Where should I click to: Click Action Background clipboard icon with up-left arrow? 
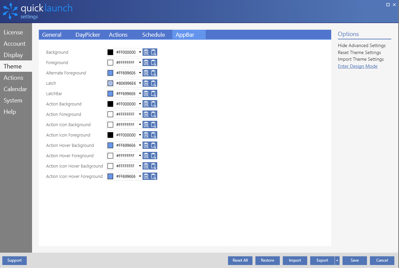[146, 104]
